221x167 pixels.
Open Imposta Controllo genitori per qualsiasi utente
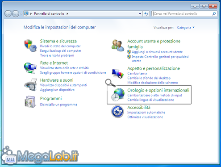click(x=160, y=59)
